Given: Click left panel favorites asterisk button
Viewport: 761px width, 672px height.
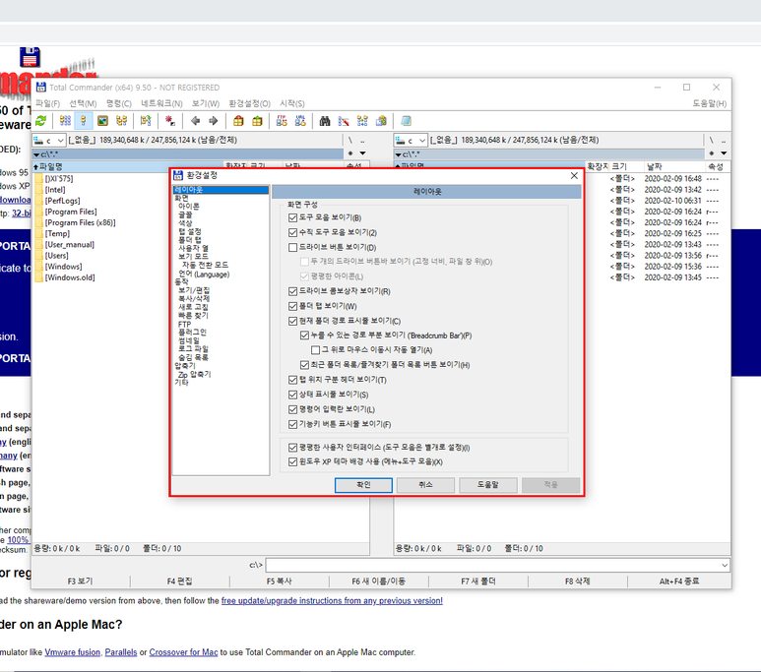Looking at the screenshot, I should point(350,153).
